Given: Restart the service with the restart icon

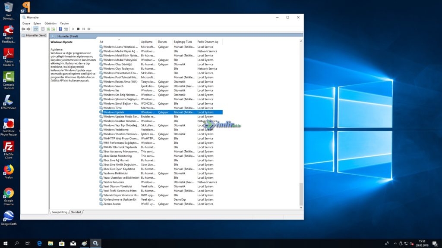Looking at the screenshot, I should (x=89, y=29).
